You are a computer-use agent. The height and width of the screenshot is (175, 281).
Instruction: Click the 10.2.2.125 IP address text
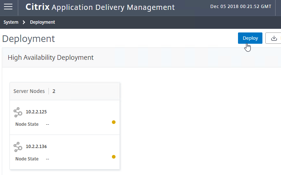tap(36, 112)
